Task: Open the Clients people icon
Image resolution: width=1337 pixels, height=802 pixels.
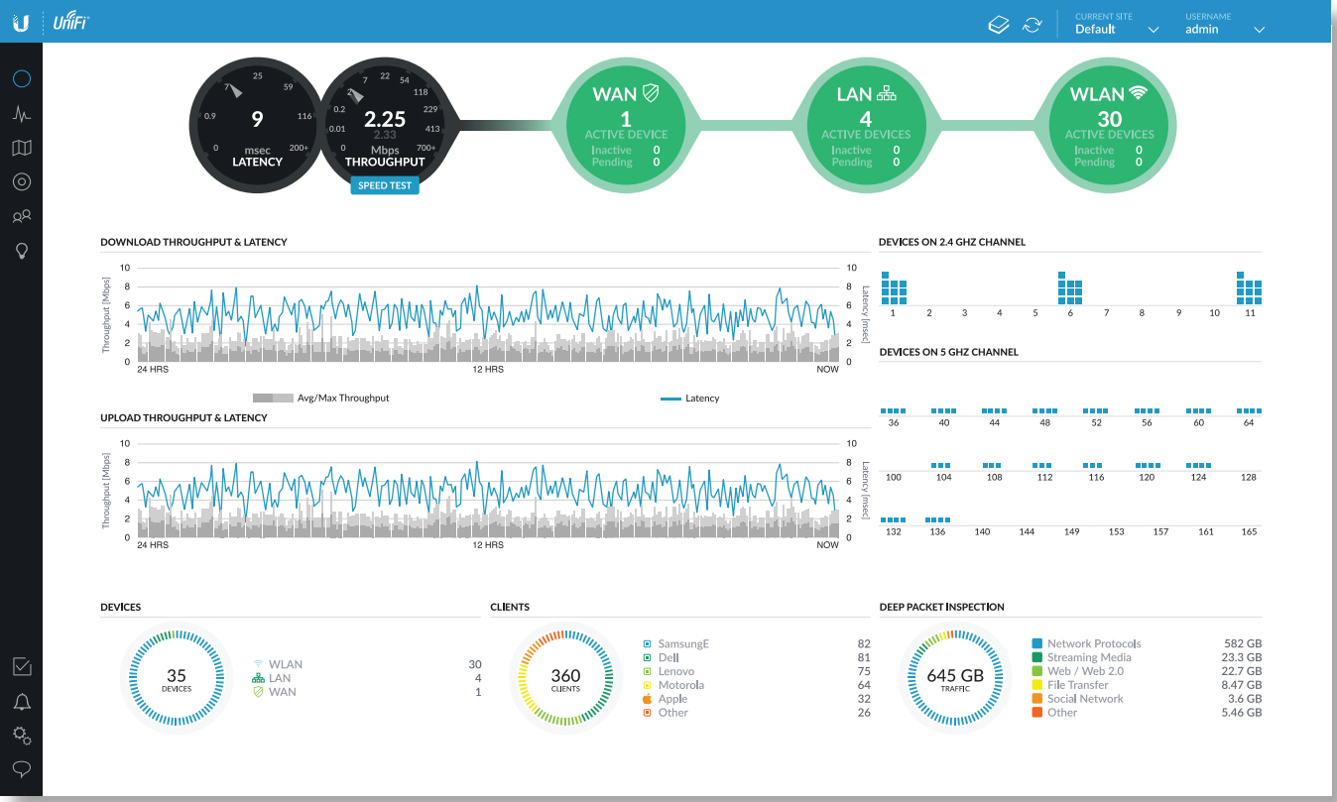Action: (x=22, y=216)
